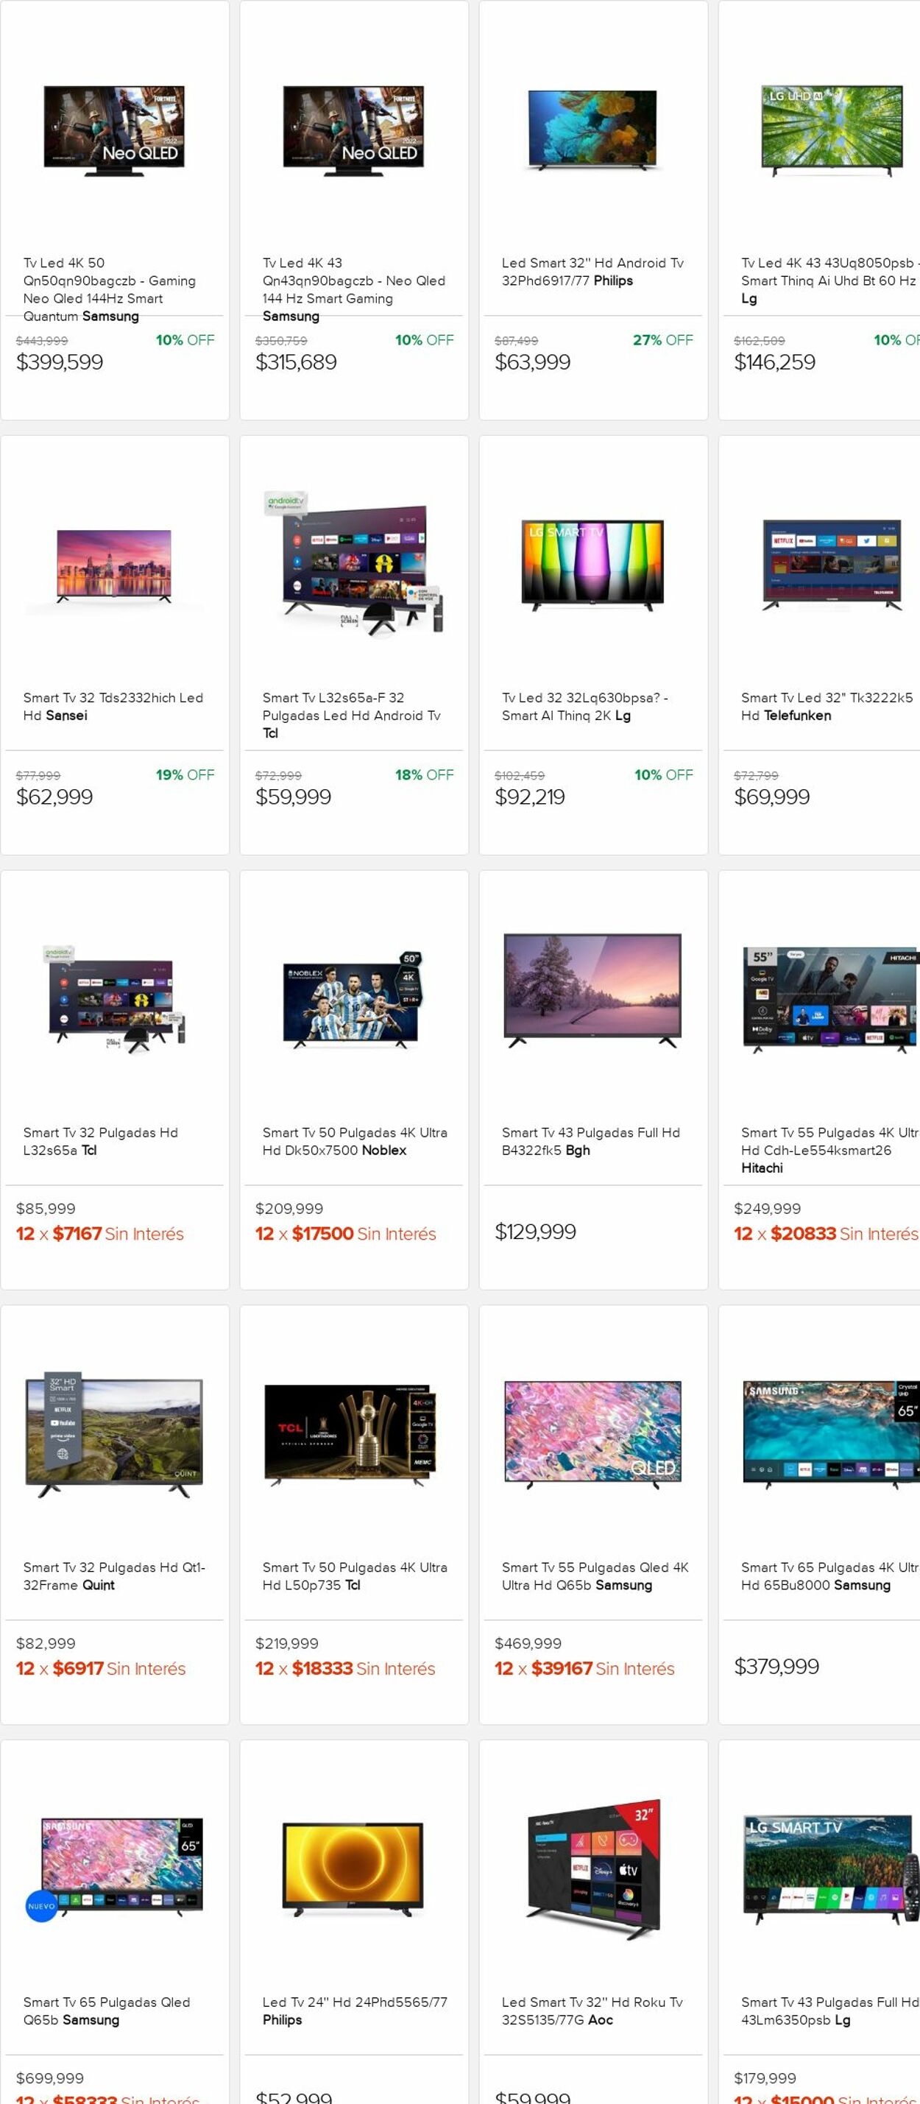Click the Philips 32Phd6917/77 TV thumbnail
This screenshot has height=2104, width=920.
(x=592, y=130)
